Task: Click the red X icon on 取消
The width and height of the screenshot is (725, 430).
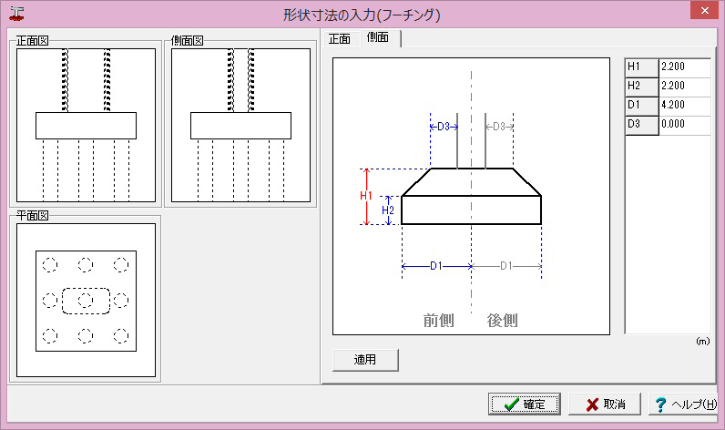Action: click(x=592, y=405)
